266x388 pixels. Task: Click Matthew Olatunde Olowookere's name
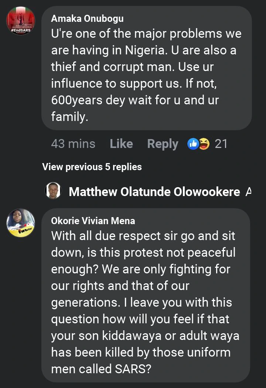pos(154,192)
